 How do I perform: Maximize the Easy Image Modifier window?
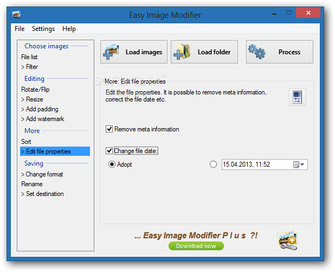pyautogui.click(x=289, y=13)
